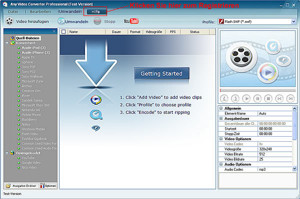Screen dimensions: 300x199
Task: Click properties panel scroll down arrow
Action: point(294,169)
